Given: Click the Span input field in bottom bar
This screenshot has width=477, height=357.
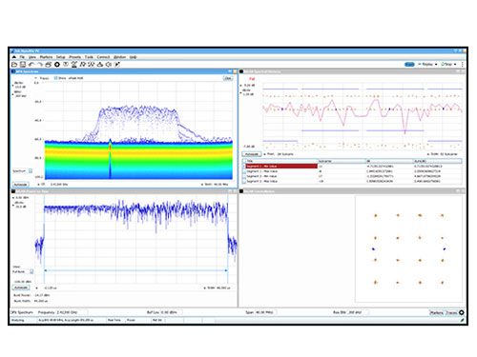Looking at the screenshot, I should coord(266,312).
